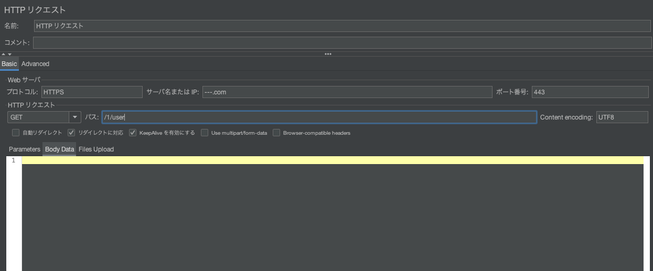Image resolution: width=653 pixels, height=271 pixels.
Task: Click the Content encoding field UTF8
Action: click(622, 117)
